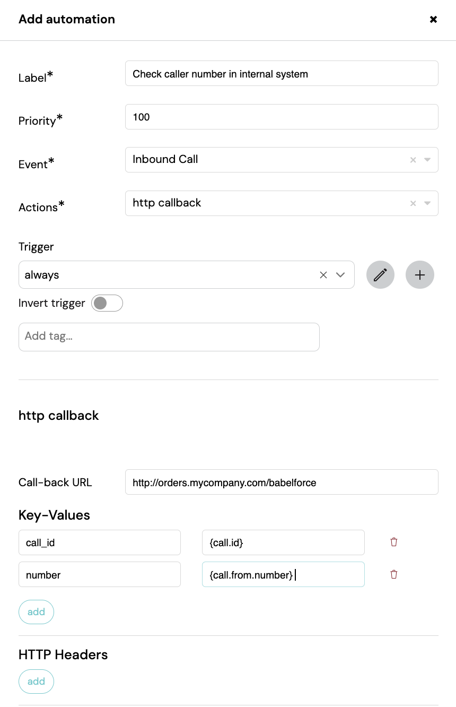Add a new trigger with plus icon
Viewport: 456px width, 707px height.
coord(420,275)
